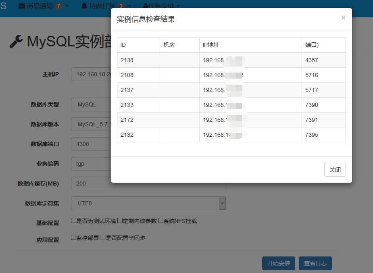Click the dialog title 实例信息检查结果
373x273 pixels.
point(146,19)
